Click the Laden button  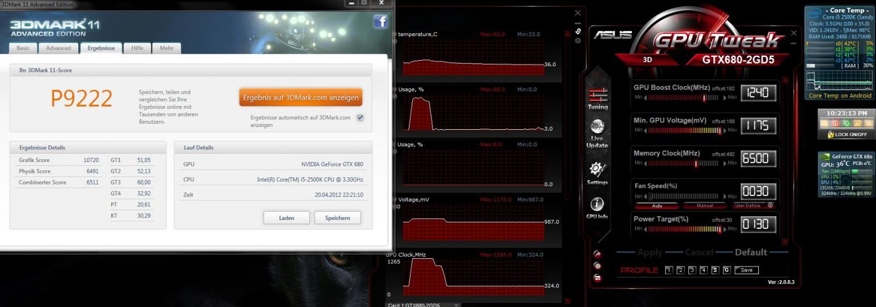[286, 218]
